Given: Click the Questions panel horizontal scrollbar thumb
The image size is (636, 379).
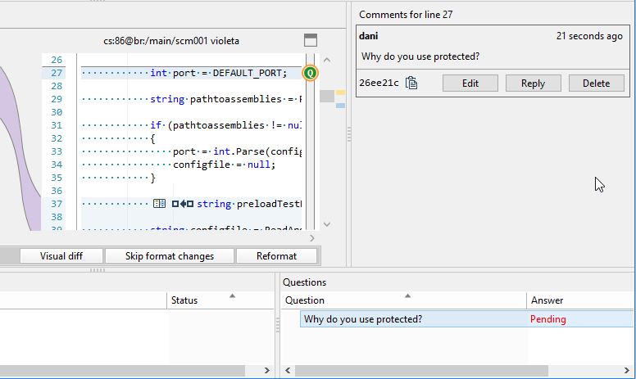Looking at the screenshot, I should [x=421, y=370].
